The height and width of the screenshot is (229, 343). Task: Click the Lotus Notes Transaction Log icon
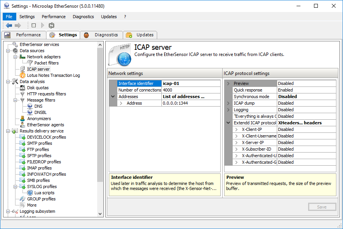point(22,75)
